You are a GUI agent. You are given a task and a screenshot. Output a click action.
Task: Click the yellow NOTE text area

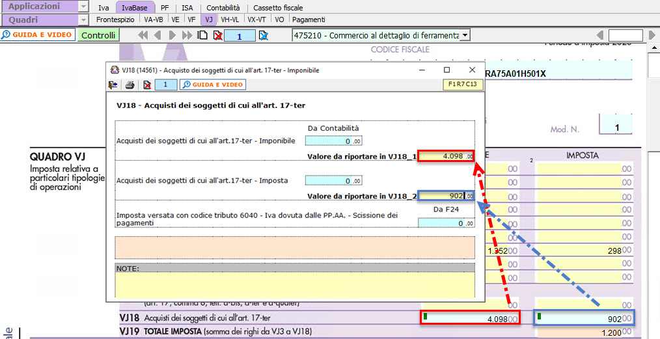pos(295,284)
